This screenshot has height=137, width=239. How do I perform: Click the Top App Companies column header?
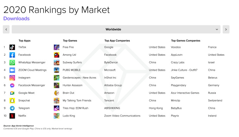pyautogui.click(x=117, y=41)
